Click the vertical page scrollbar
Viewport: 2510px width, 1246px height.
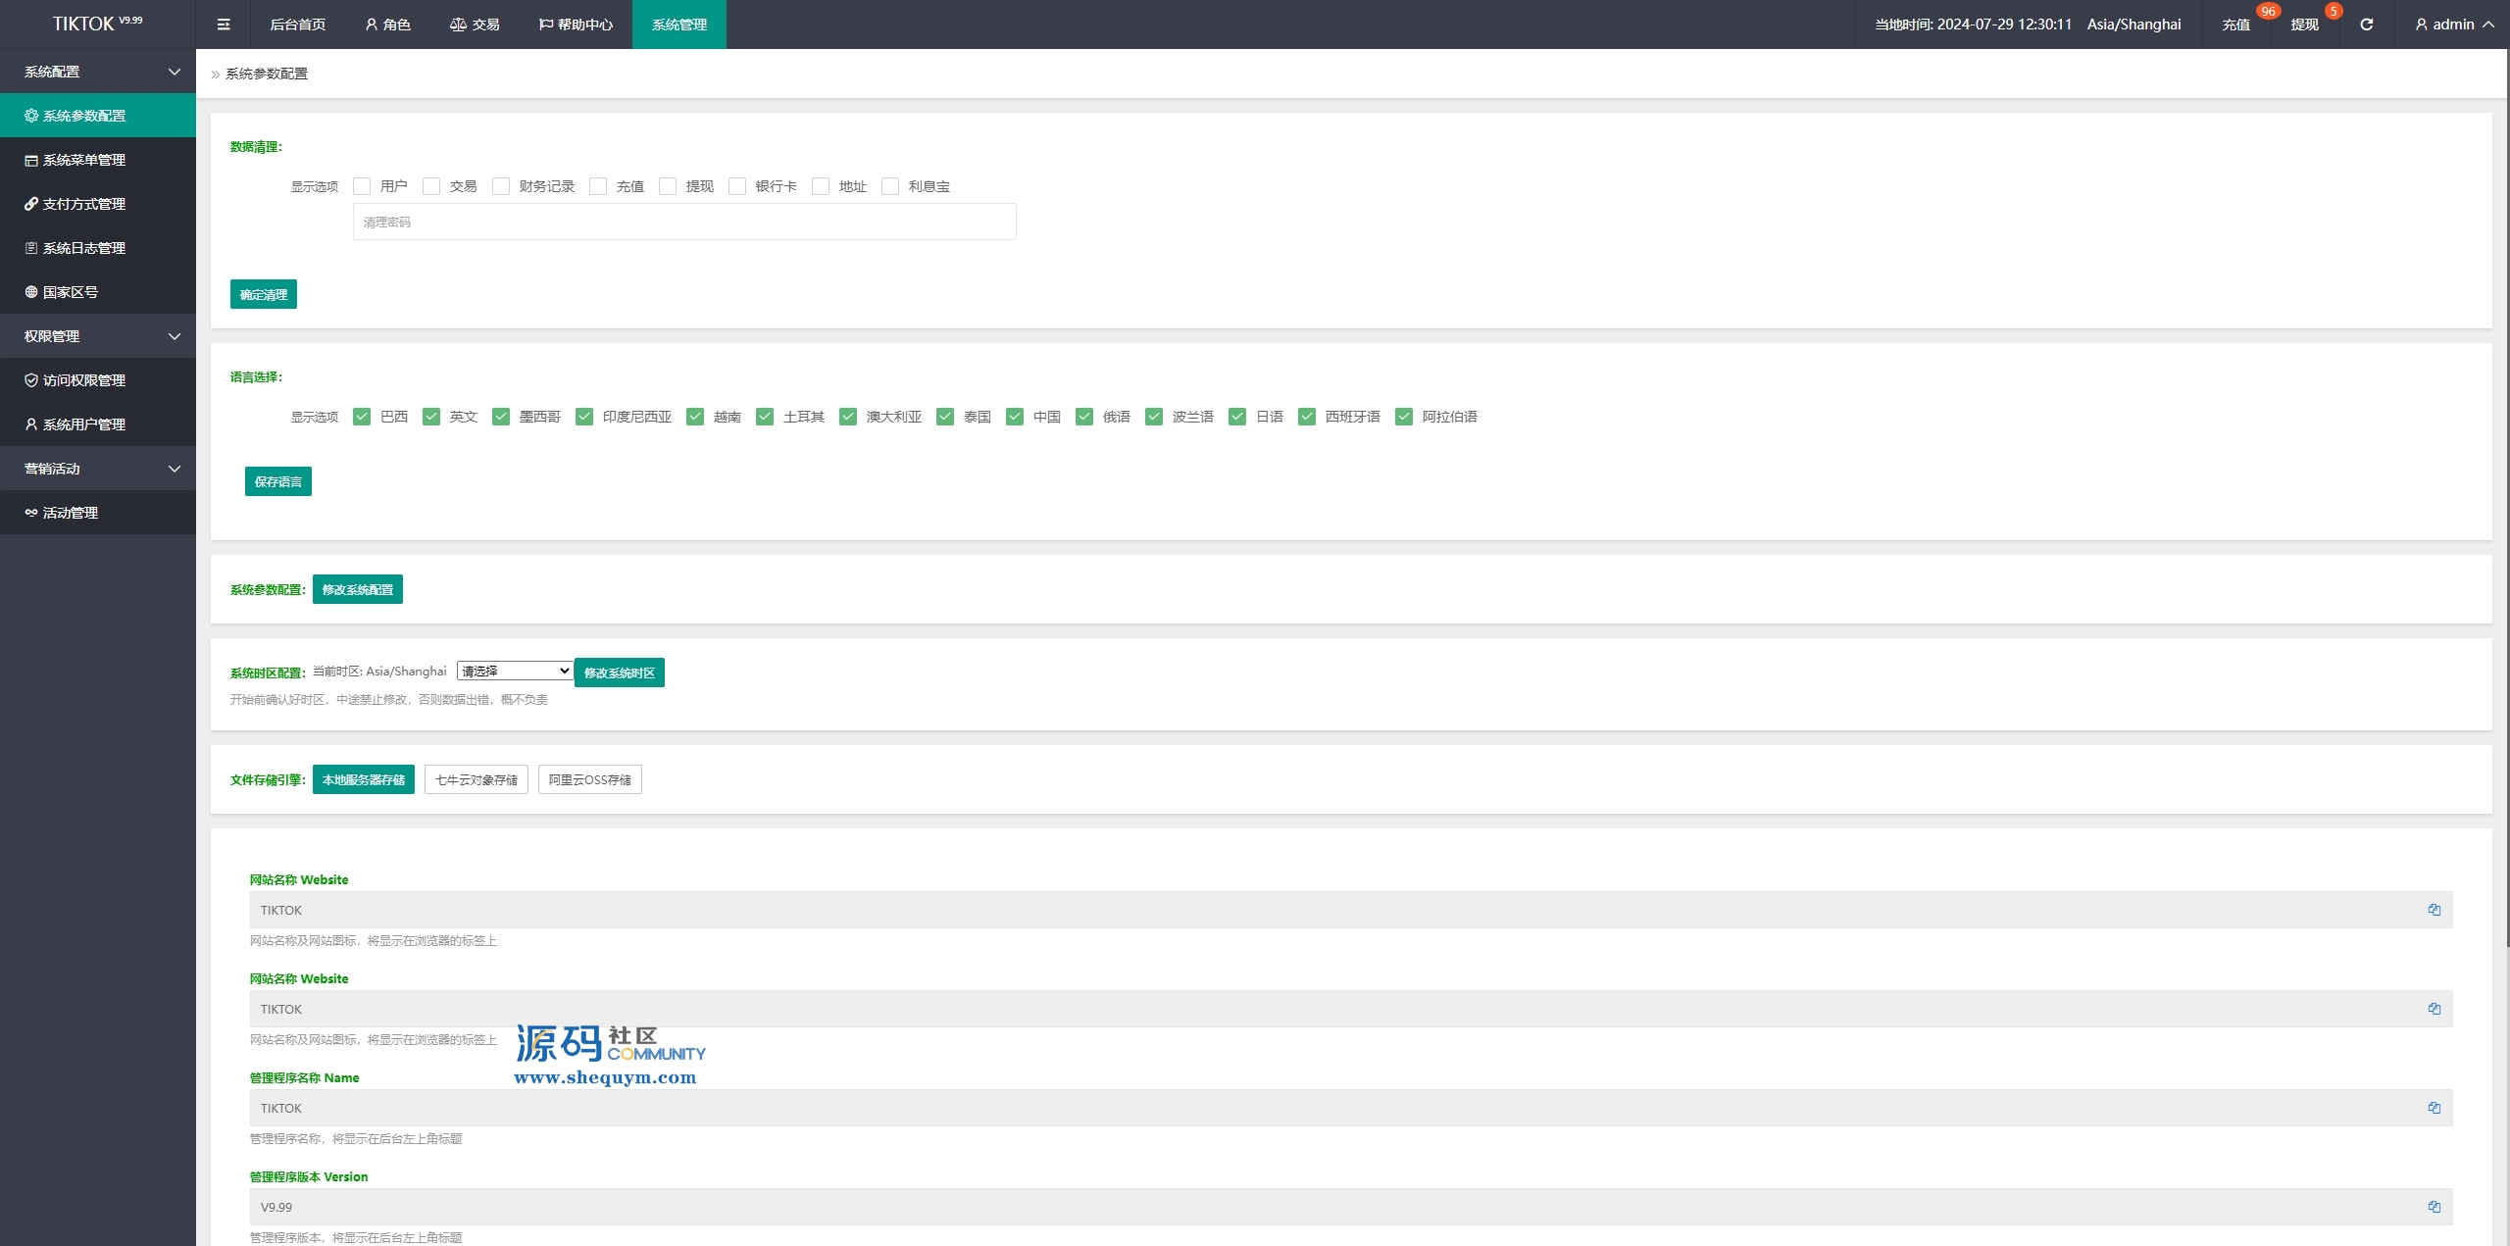2507,499
